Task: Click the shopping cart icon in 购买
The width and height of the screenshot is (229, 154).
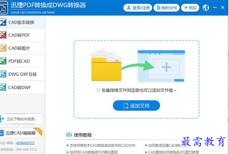Action: coord(185,8)
